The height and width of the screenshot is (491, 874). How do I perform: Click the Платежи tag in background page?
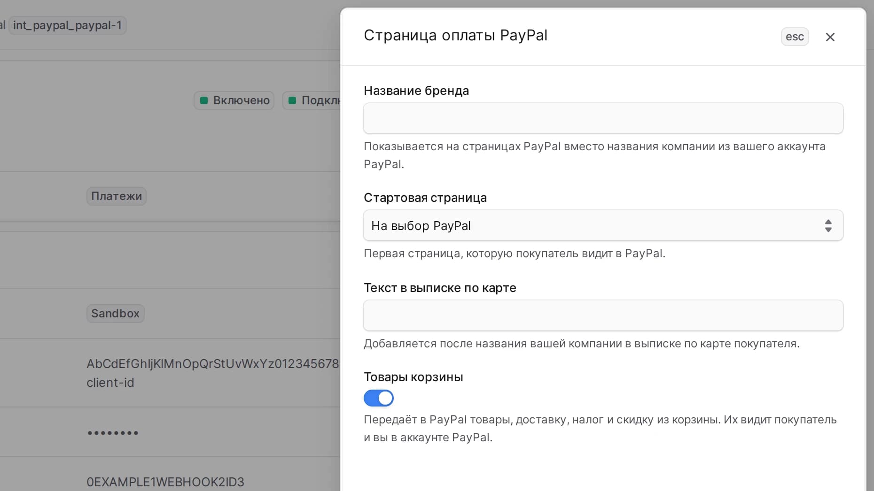pyautogui.click(x=117, y=196)
